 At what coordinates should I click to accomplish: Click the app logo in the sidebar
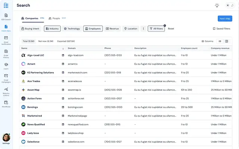click(x=6, y=5)
